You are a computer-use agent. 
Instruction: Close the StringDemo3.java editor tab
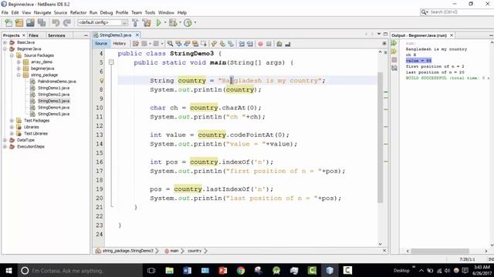click(x=137, y=35)
